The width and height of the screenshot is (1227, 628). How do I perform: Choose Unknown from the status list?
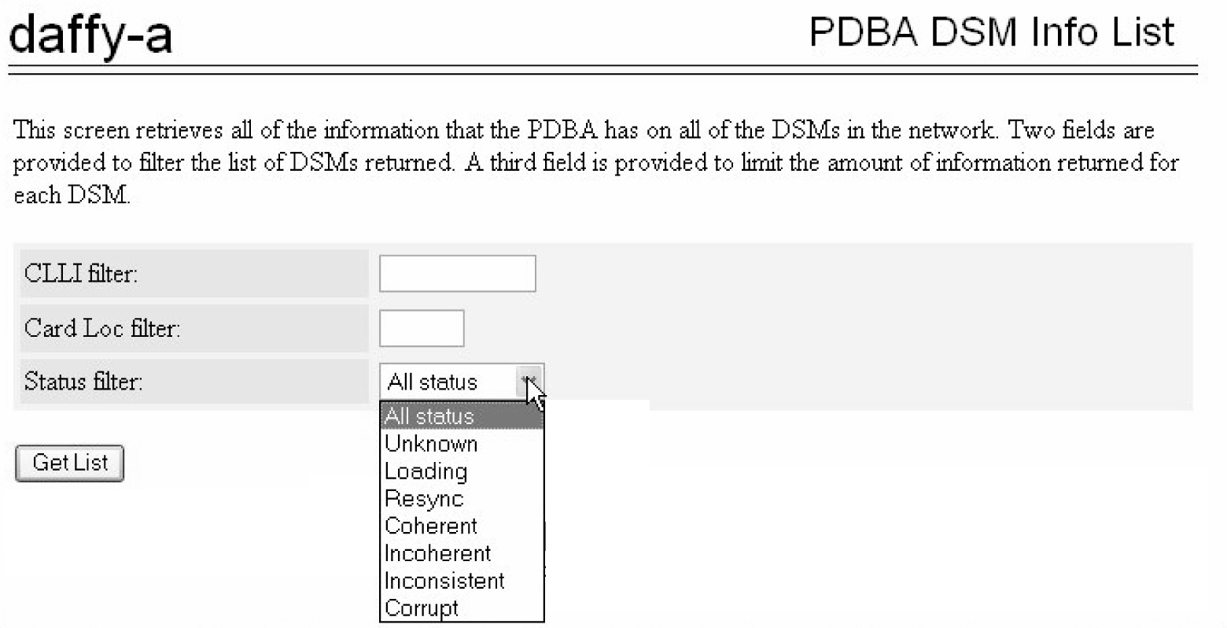[431, 444]
